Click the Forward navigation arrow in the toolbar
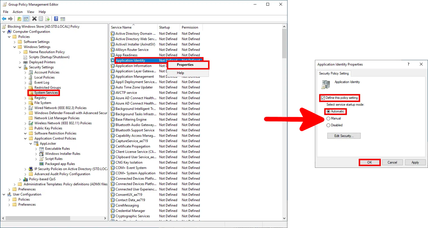This screenshot has height=228, width=428. coord(10,19)
